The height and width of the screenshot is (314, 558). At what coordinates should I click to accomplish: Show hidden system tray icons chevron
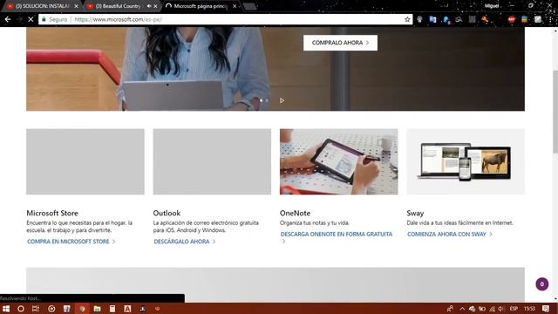(x=462, y=309)
